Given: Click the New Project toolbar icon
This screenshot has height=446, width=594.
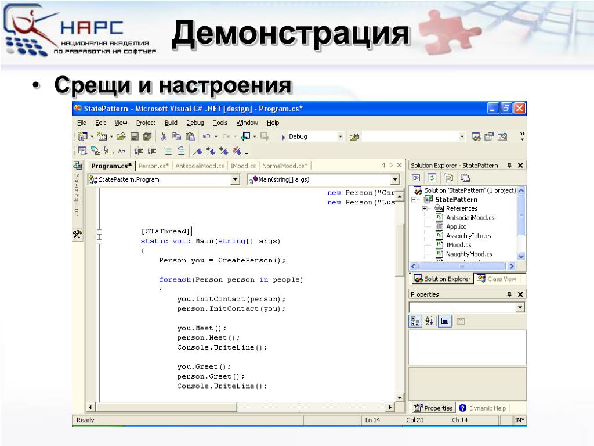Looking at the screenshot, I should (x=82, y=136).
